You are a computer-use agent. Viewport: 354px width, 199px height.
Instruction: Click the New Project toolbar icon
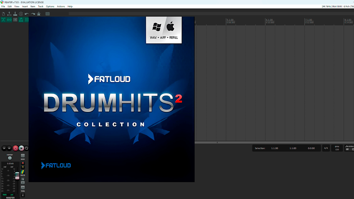click(x=3, y=14)
